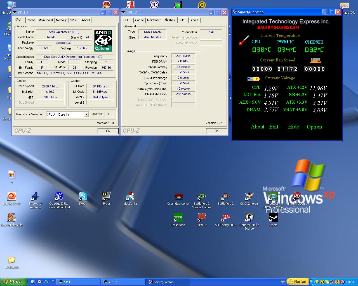358x286 pixels.
Task: Open the dvdSanta desktop icon
Action: tap(130, 198)
